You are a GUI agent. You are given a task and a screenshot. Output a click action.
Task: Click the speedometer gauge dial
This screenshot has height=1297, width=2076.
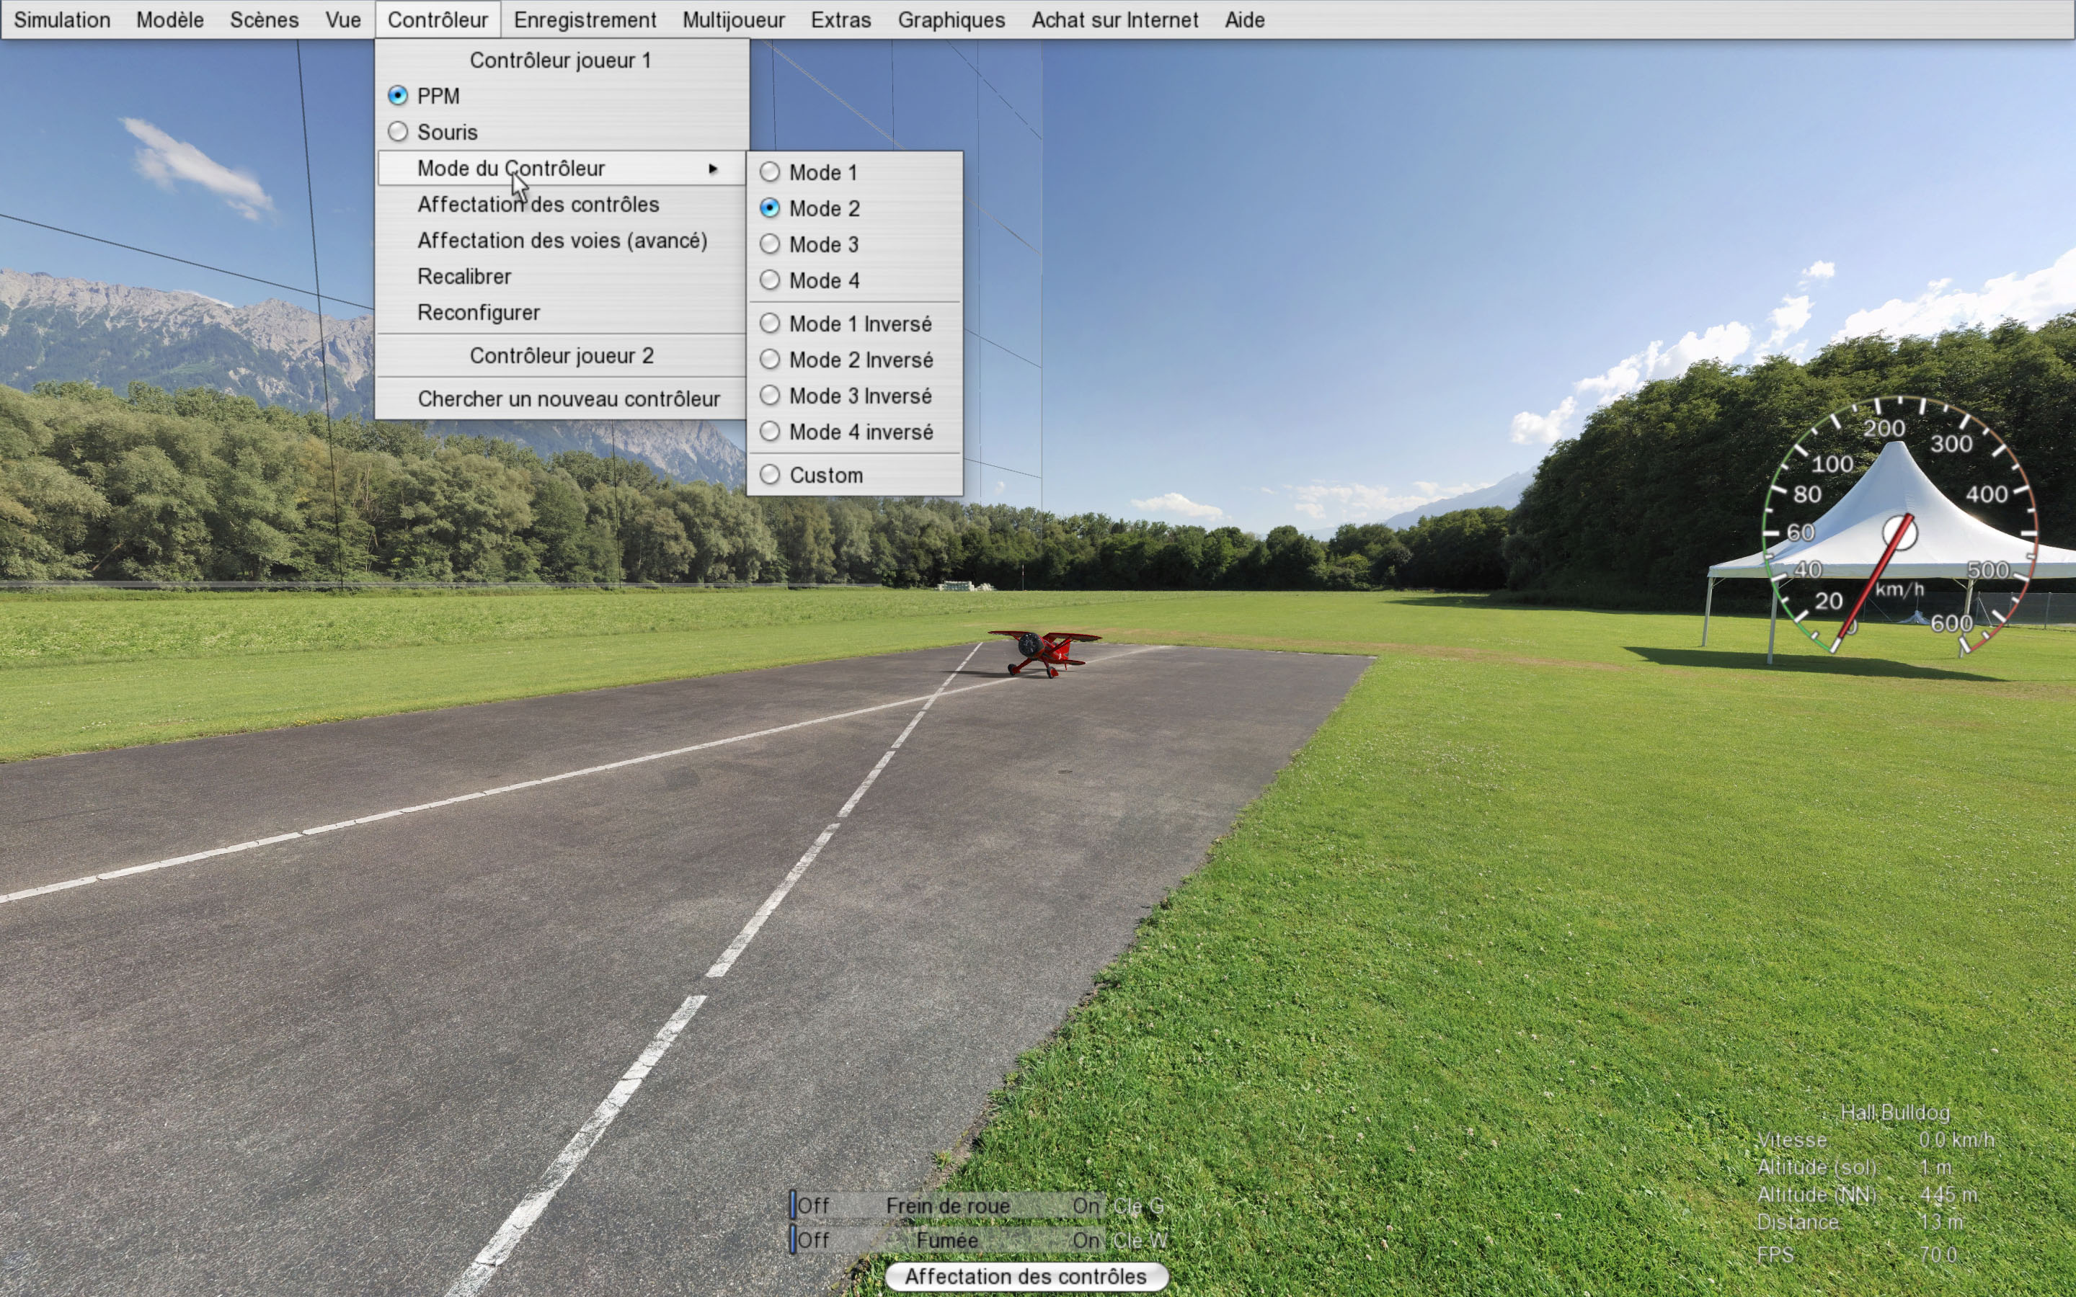point(1899,532)
